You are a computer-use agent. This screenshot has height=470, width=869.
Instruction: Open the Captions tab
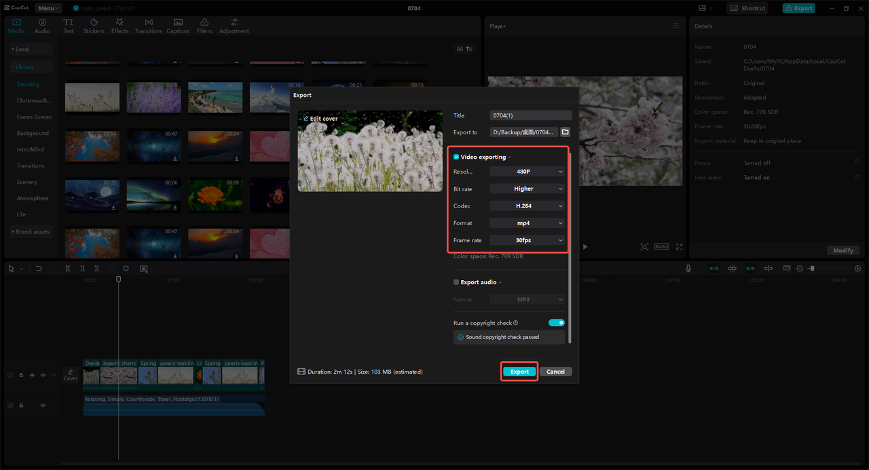(178, 26)
